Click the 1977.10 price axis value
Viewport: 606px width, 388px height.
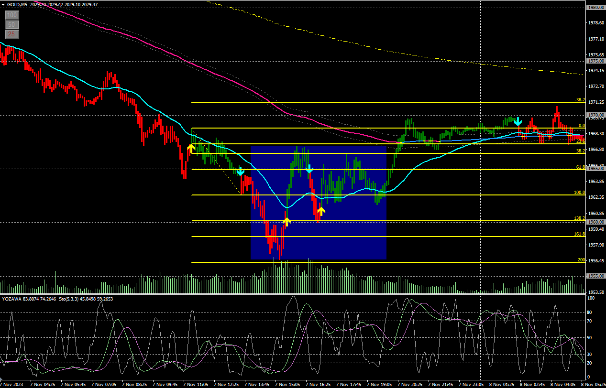coord(596,39)
